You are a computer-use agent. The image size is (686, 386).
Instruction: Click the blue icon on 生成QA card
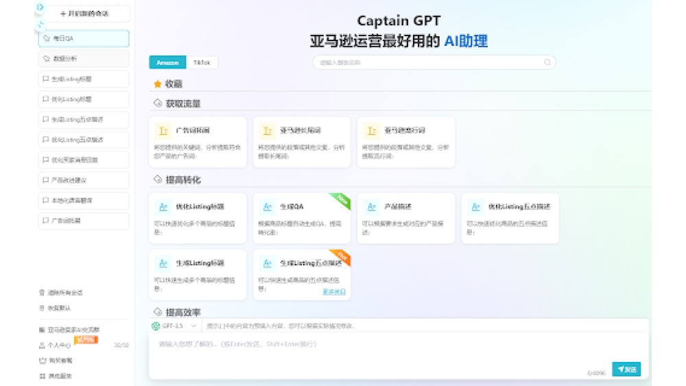tap(268, 207)
